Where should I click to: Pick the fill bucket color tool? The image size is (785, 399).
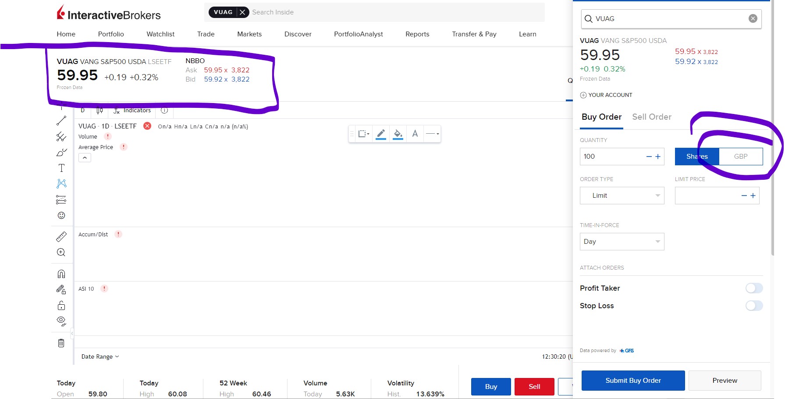coord(398,134)
